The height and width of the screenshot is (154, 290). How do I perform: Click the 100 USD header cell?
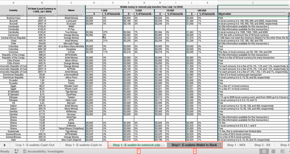coord(202,10)
